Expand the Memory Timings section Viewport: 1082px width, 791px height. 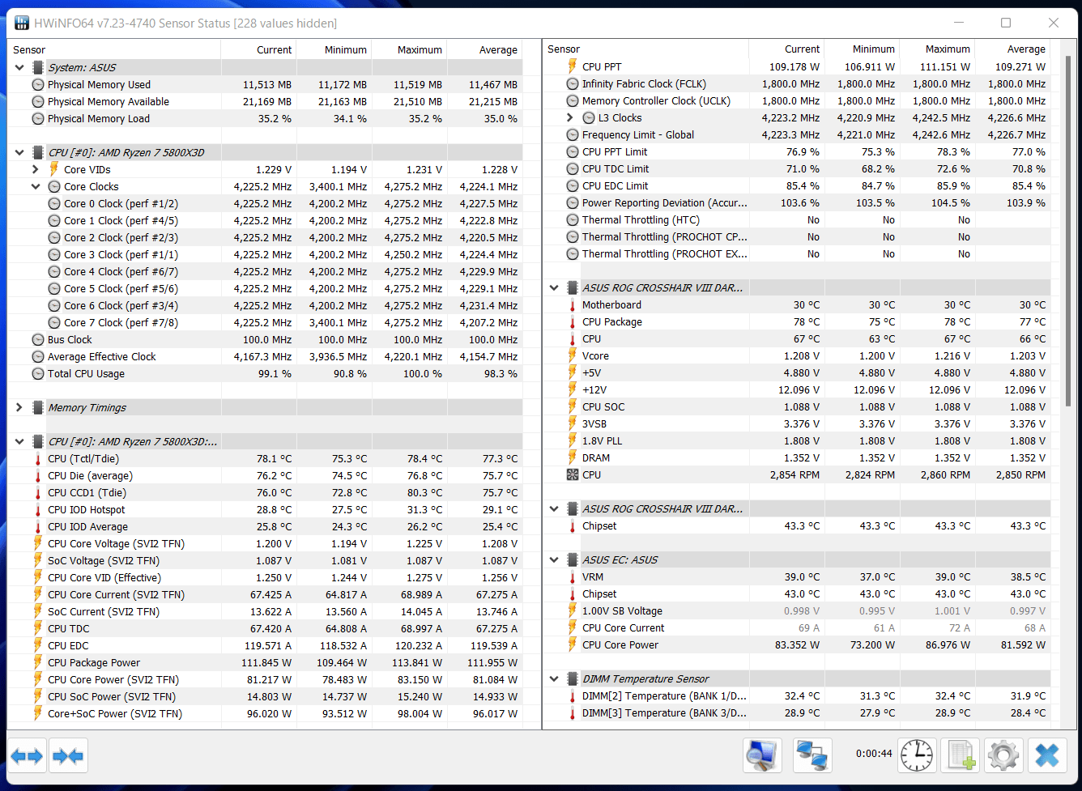[19, 407]
